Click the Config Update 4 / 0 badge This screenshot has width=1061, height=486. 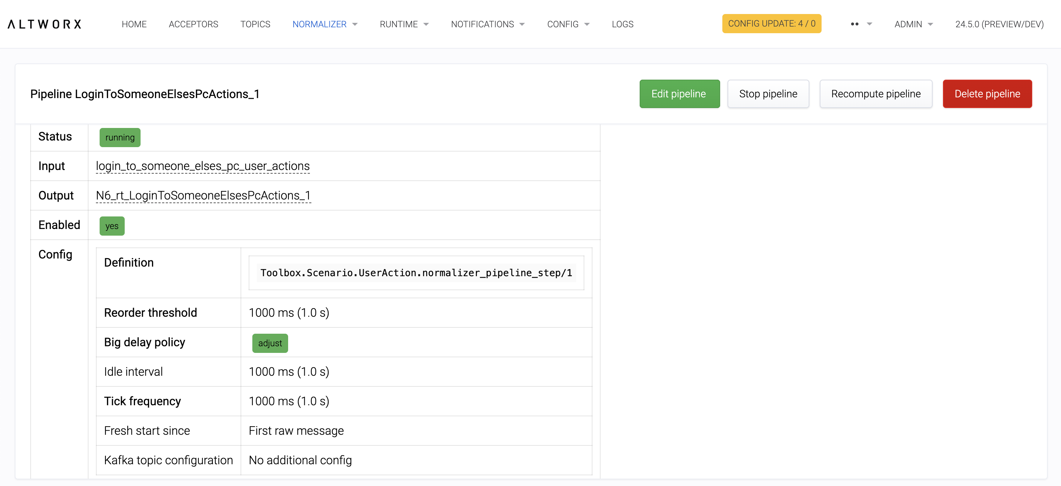pos(771,24)
